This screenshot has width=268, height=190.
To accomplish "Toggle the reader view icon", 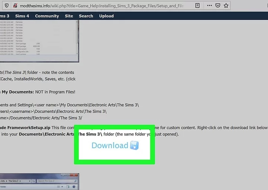I will pos(197,6).
